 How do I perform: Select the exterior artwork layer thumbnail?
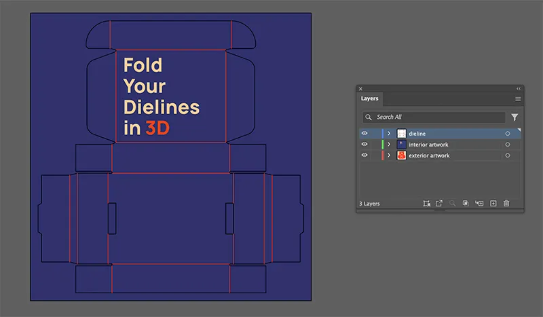401,155
